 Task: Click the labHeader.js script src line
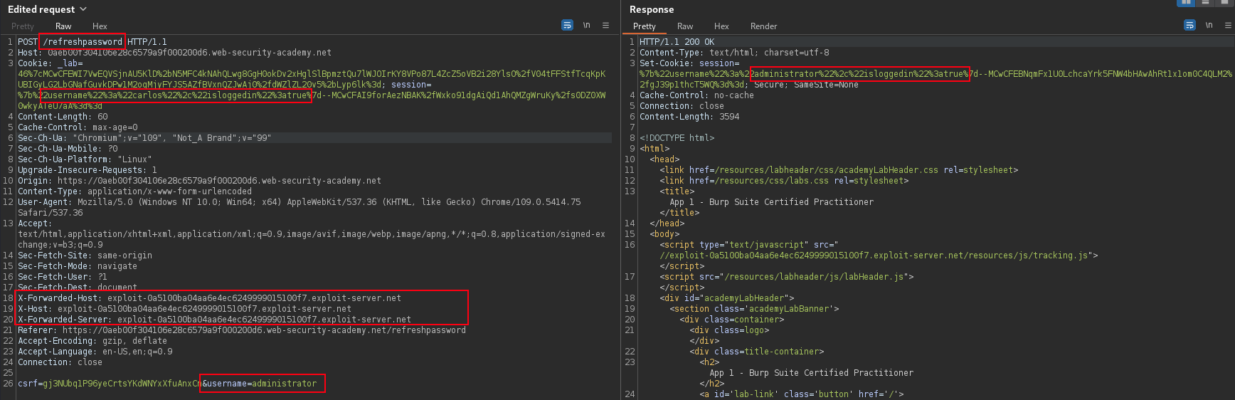coord(786,277)
